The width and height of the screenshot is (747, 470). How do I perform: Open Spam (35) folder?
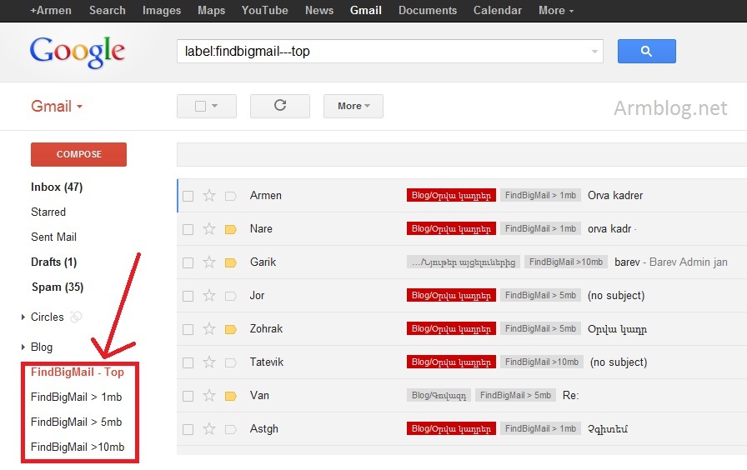[58, 287]
